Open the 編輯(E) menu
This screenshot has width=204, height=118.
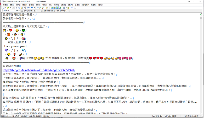(x=12, y=5)
